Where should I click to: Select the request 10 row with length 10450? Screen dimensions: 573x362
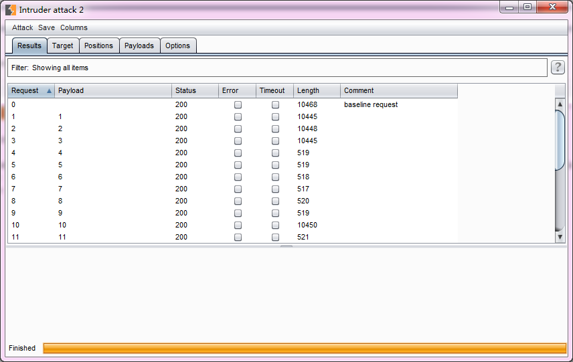click(201, 225)
